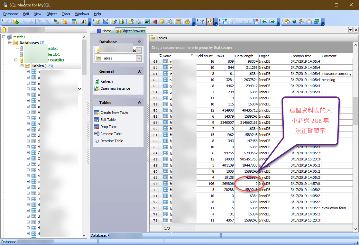Close the current tab with X button
359x245 pixels.
pos(356,30)
